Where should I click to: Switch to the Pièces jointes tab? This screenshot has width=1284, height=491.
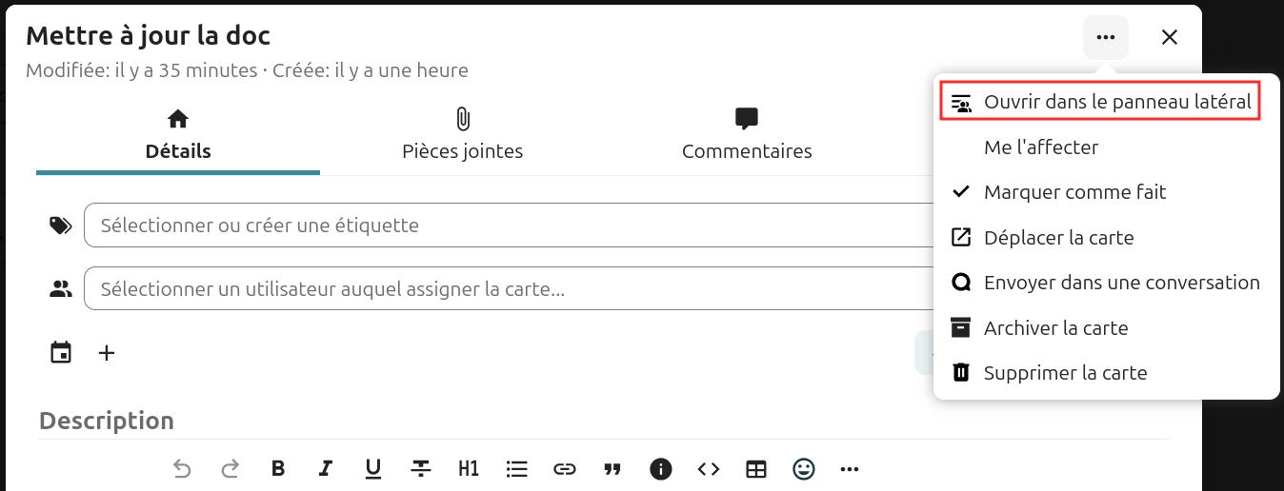point(462,135)
